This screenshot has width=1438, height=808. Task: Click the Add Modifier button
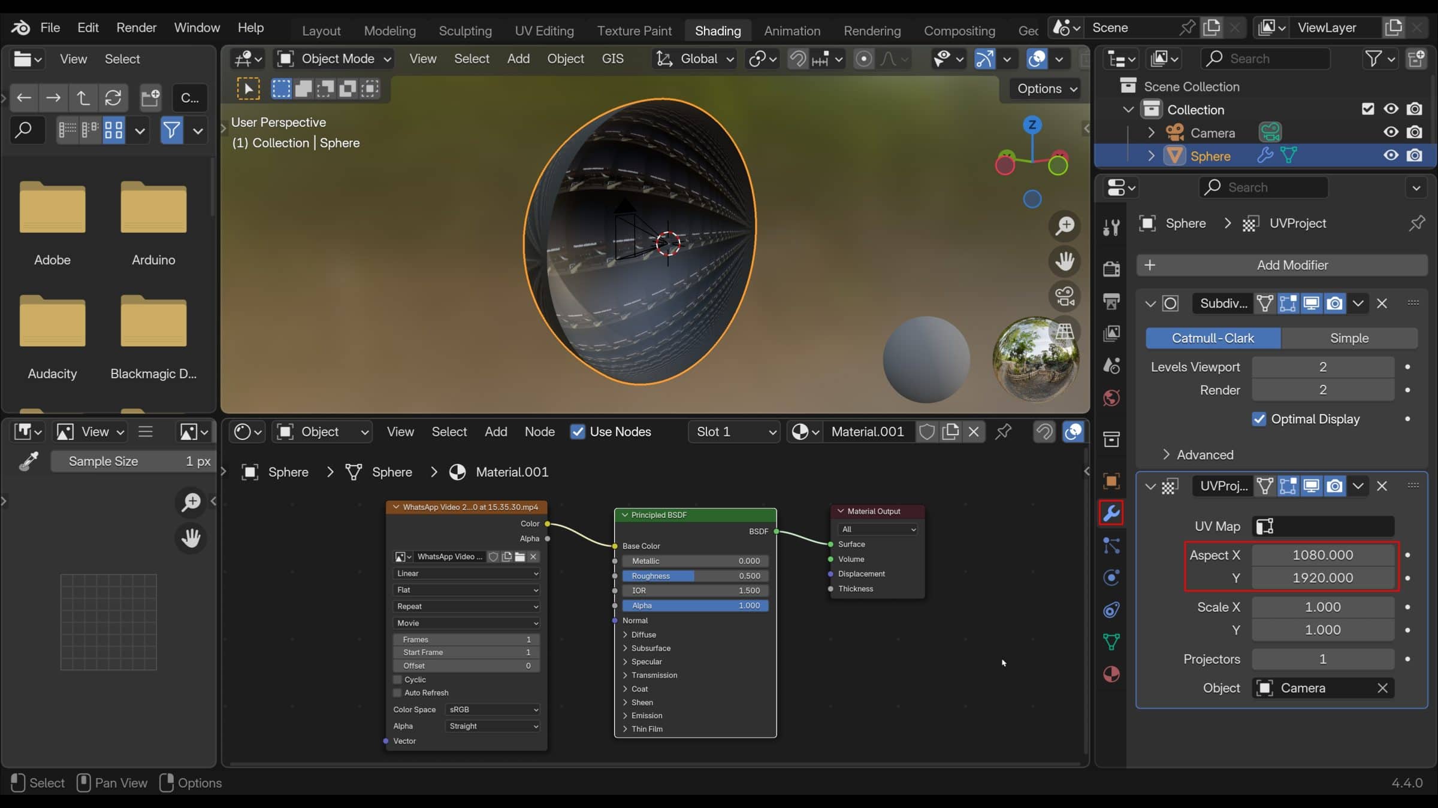tap(1282, 265)
